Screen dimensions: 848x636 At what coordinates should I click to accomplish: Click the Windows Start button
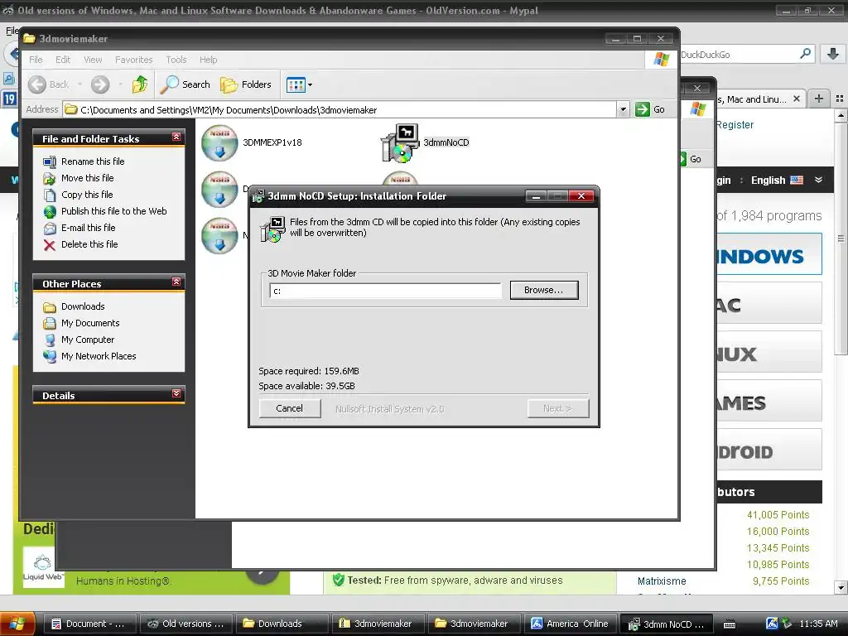(x=17, y=624)
